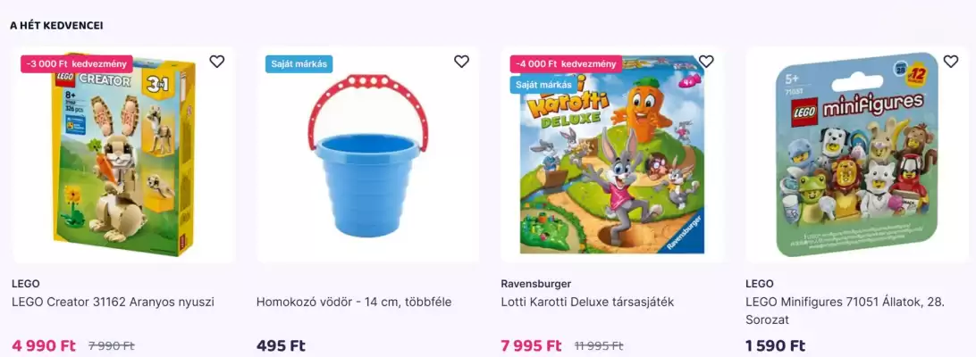Click the LEGO brand label above Minifigures

coord(760,284)
